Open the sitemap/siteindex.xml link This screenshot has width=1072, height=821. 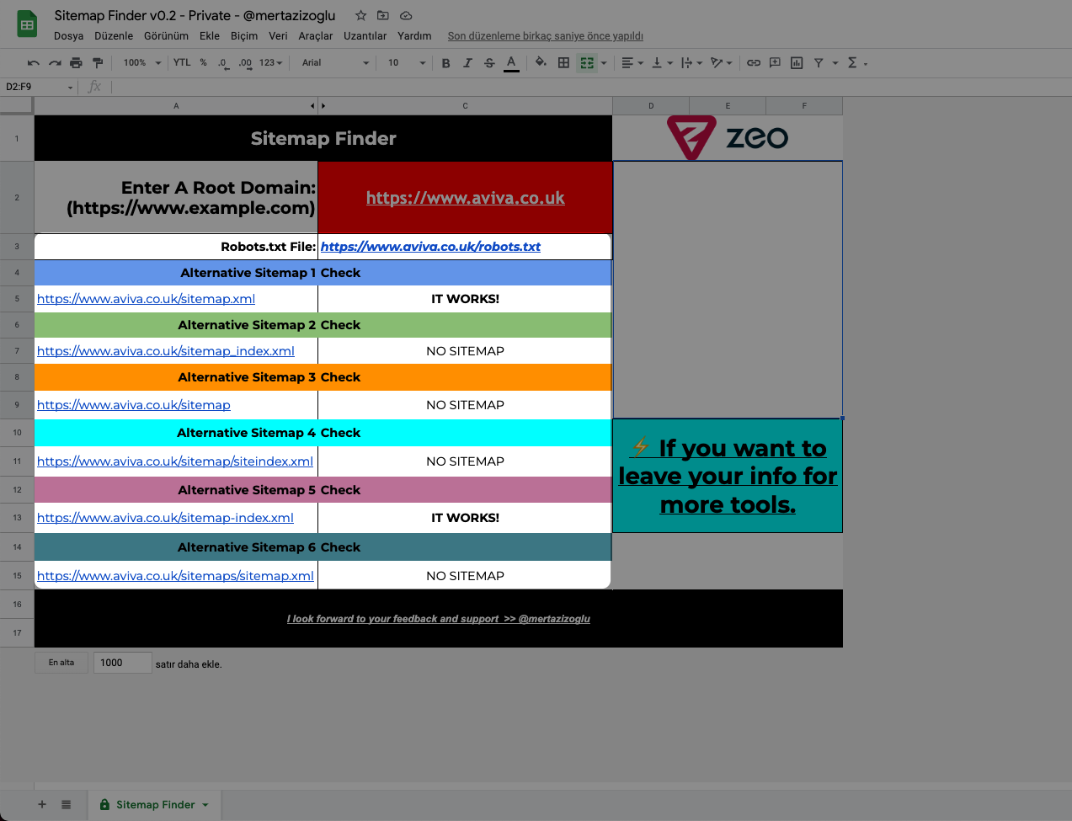pos(175,461)
